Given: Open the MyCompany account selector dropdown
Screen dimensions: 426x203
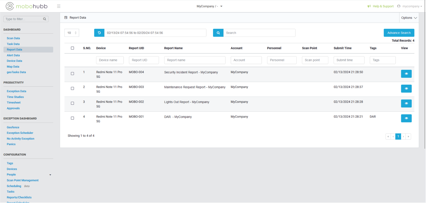Looking at the screenshot, I should pos(209,6).
